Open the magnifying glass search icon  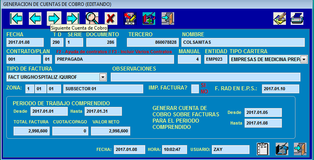[x=92, y=19]
